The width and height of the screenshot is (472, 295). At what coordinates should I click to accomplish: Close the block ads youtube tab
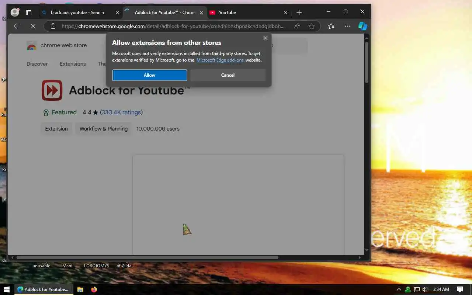(117, 13)
